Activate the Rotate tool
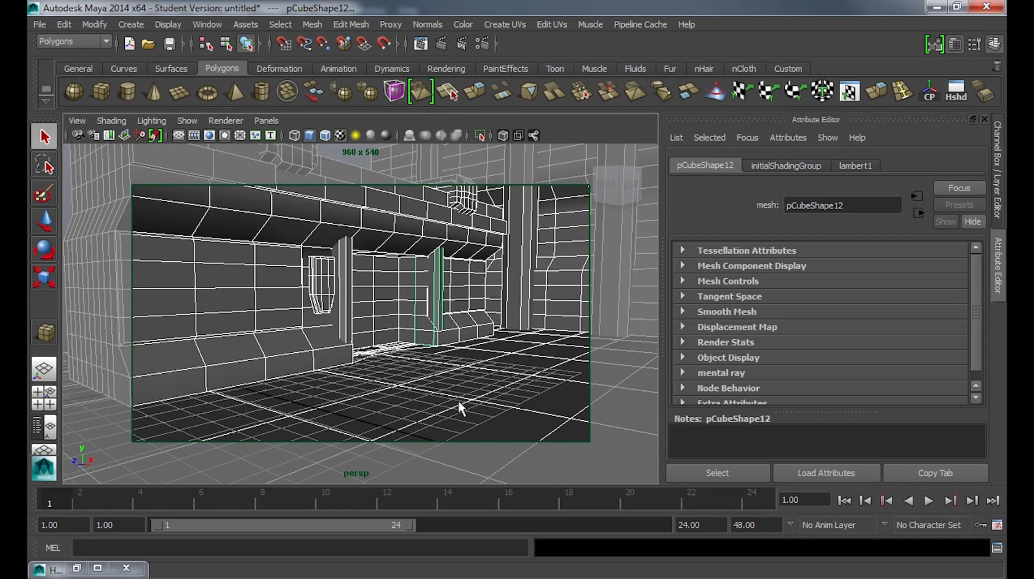The height and width of the screenshot is (579, 1034). coord(44,250)
